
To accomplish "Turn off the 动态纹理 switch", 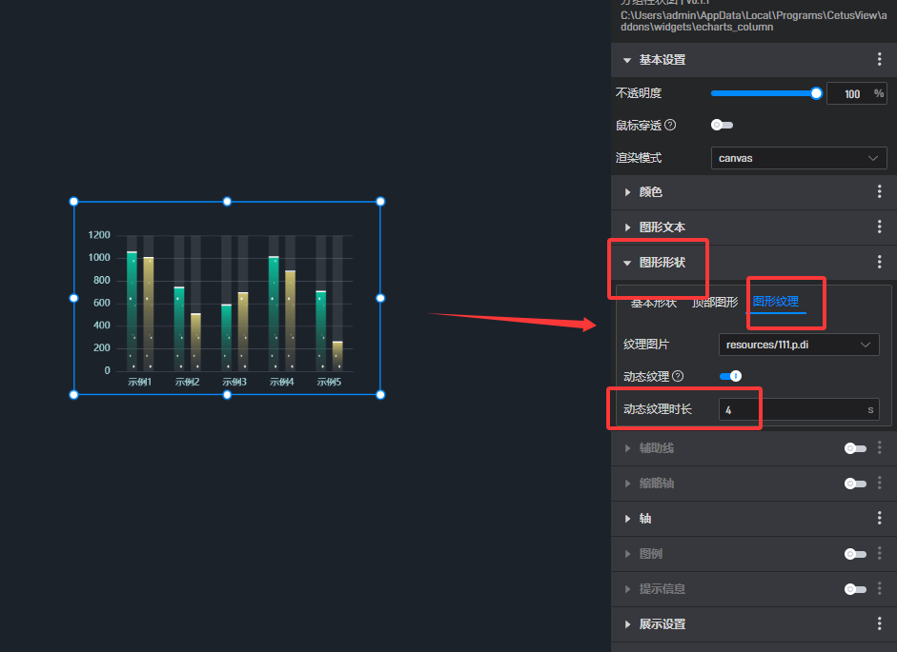I will click(x=730, y=377).
